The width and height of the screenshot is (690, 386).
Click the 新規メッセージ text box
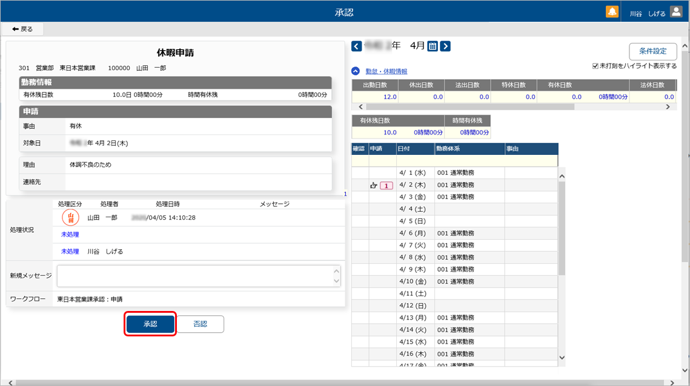[x=195, y=276]
